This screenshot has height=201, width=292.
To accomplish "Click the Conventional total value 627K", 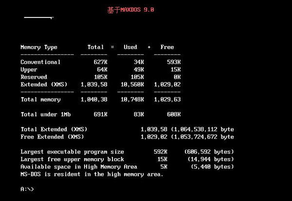I will click(x=101, y=62).
